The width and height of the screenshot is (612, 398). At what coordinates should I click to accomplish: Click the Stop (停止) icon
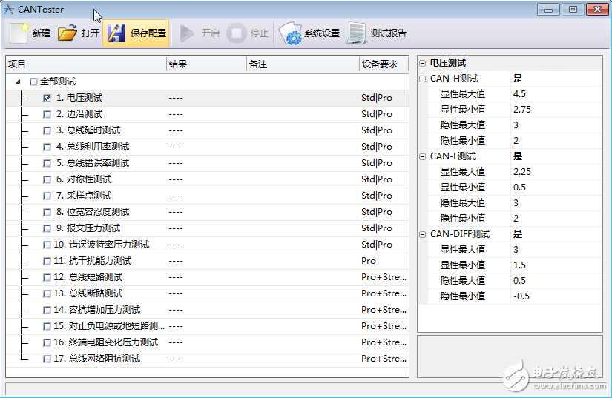point(236,33)
